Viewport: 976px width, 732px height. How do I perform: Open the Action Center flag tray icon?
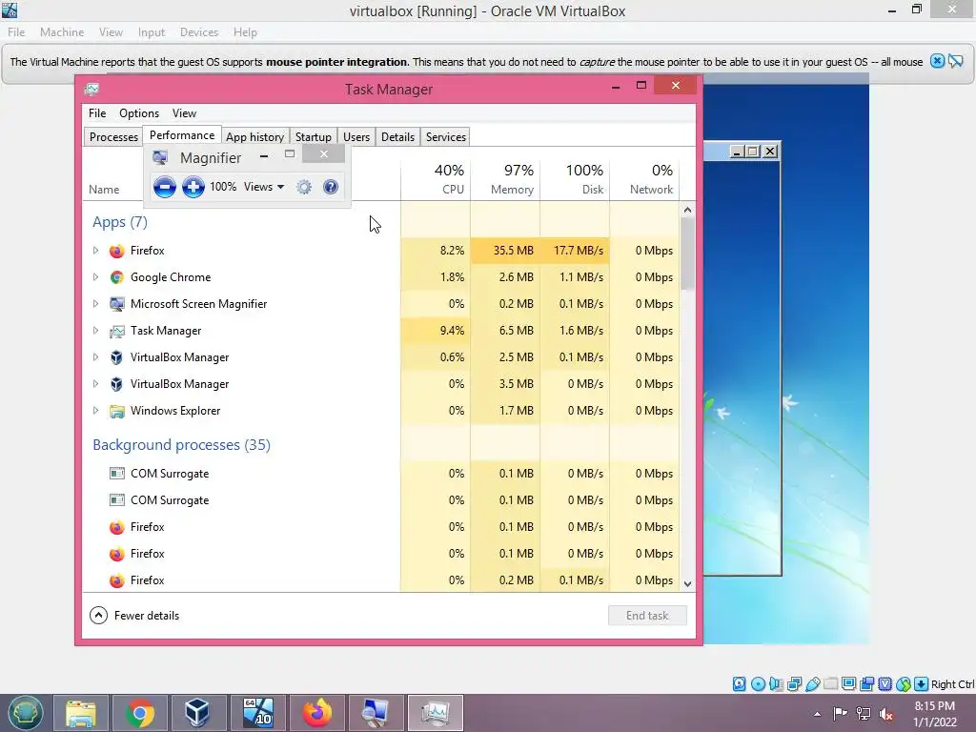pyautogui.click(x=840, y=714)
